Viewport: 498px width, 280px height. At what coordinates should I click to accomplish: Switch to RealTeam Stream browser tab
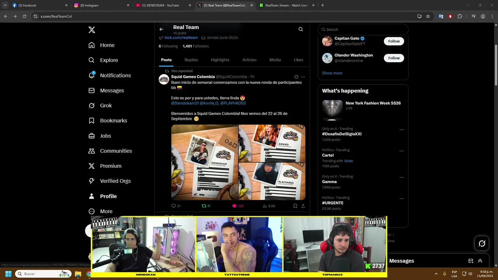click(288, 5)
